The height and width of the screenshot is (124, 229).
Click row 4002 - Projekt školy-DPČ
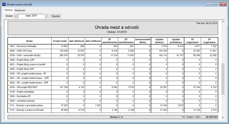point(113,69)
